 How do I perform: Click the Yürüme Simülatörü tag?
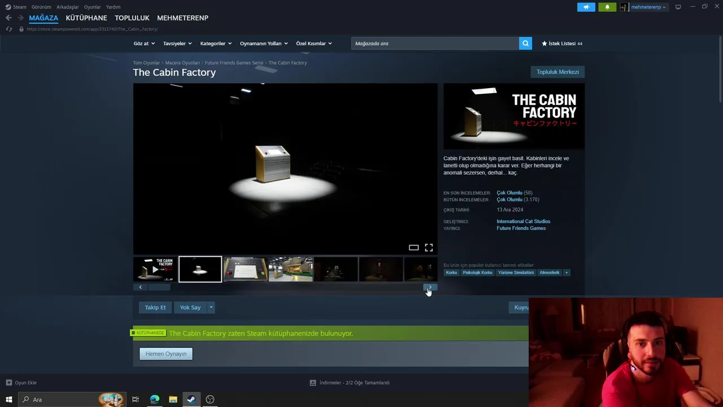pos(516,272)
